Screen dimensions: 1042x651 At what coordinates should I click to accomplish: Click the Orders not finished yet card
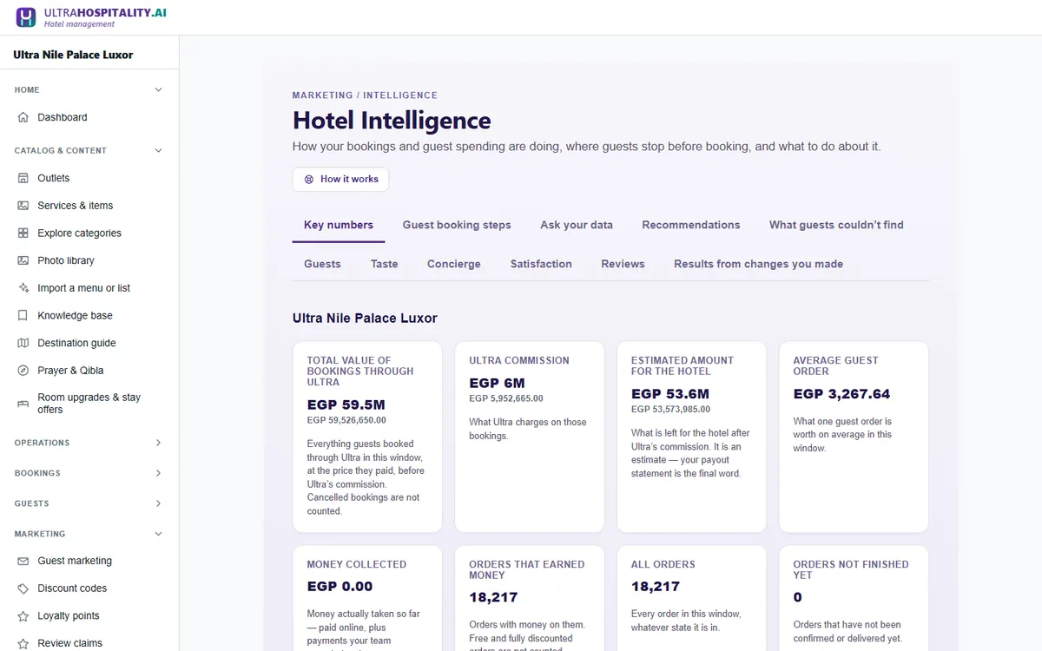pyautogui.click(x=854, y=598)
